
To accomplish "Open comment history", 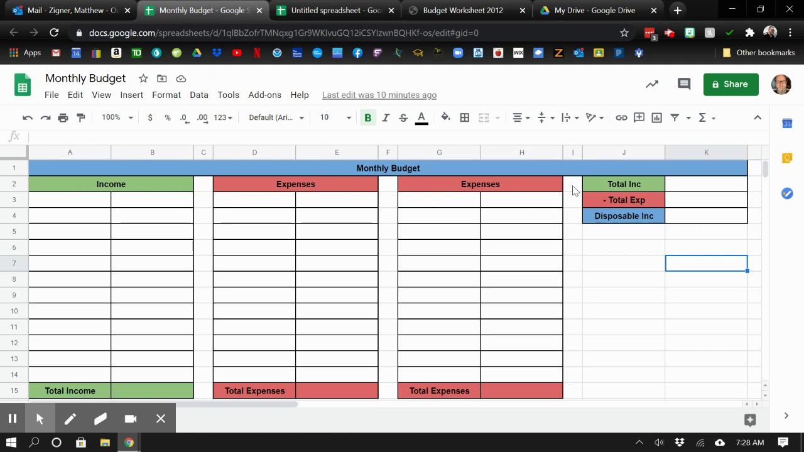I will [684, 84].
